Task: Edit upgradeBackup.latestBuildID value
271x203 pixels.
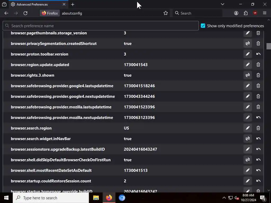Action: 247,149
